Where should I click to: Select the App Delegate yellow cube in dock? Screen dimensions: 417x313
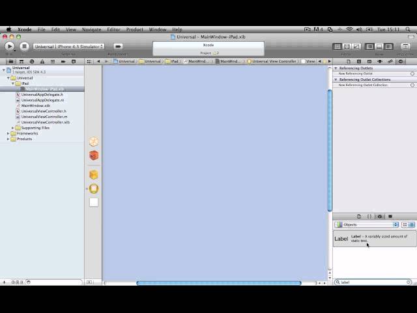tap(94, 175)
